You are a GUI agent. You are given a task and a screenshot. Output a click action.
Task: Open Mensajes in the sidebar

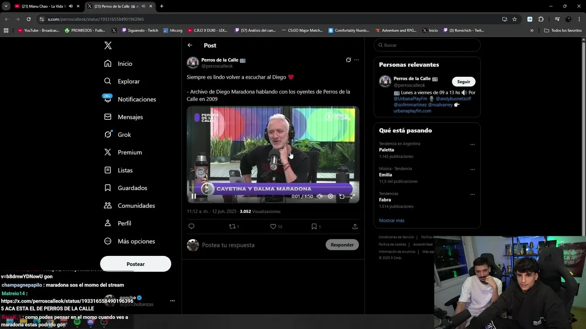(124, 117)
